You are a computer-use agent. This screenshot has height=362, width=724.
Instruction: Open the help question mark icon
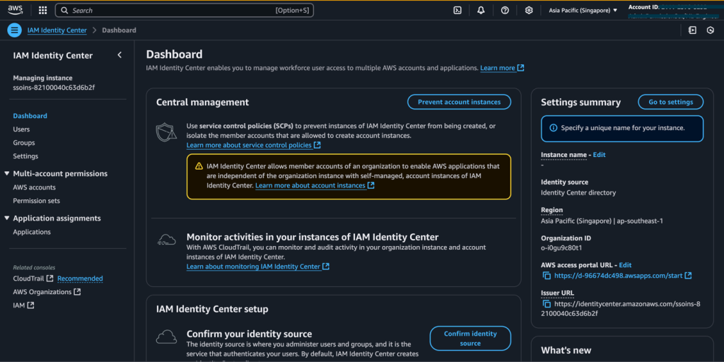tap(505, 10)
